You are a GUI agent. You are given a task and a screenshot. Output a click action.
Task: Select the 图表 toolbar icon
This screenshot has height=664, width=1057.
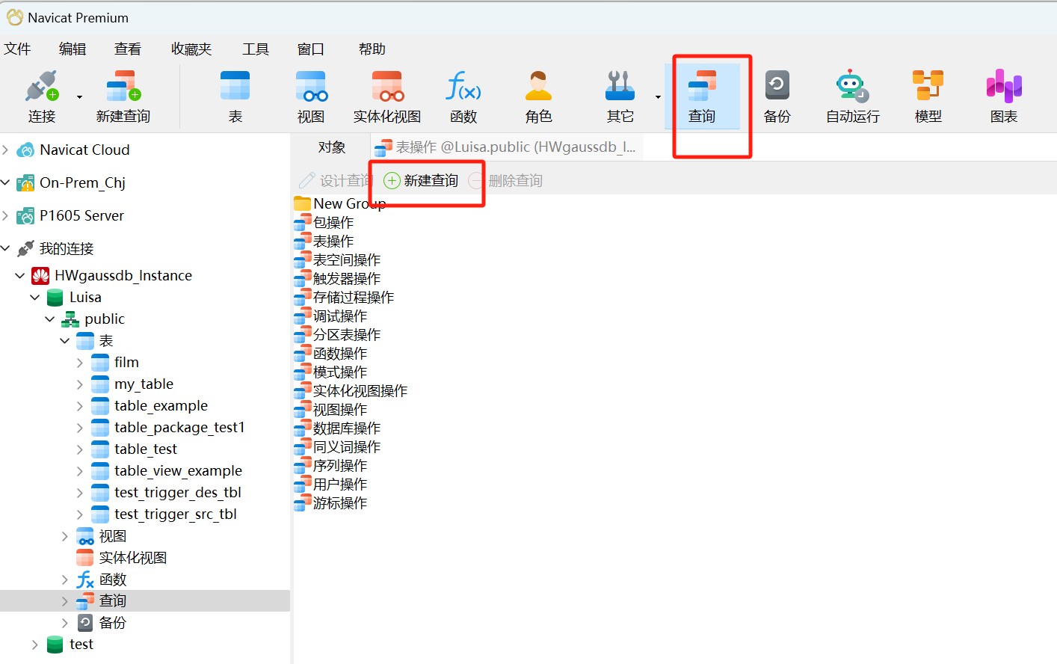[x=1002, y=93]
